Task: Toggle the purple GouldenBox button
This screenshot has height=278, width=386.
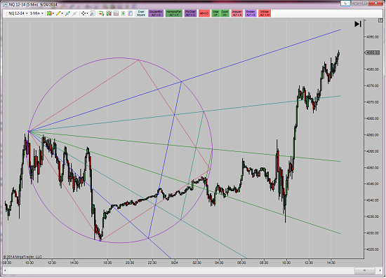Action: pos(156,13)
